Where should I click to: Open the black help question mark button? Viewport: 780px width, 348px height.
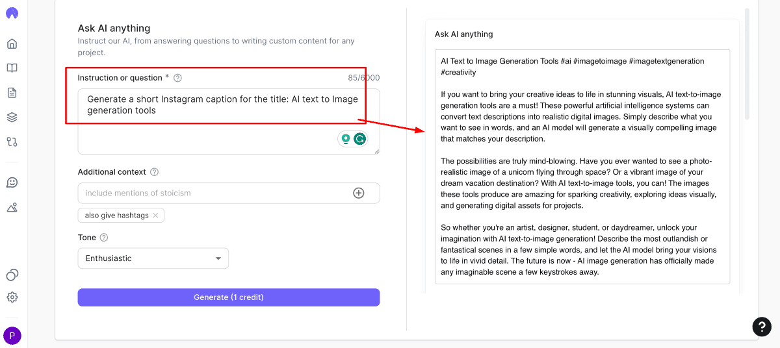pyautogui.click(x=761, y=327)
